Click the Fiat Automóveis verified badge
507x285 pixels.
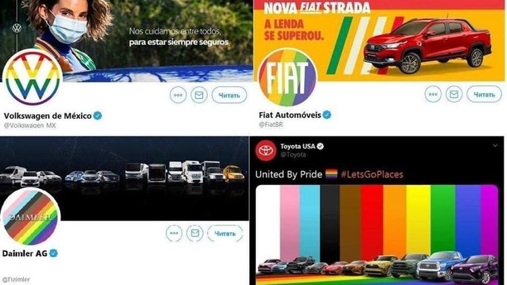[327, 115]
